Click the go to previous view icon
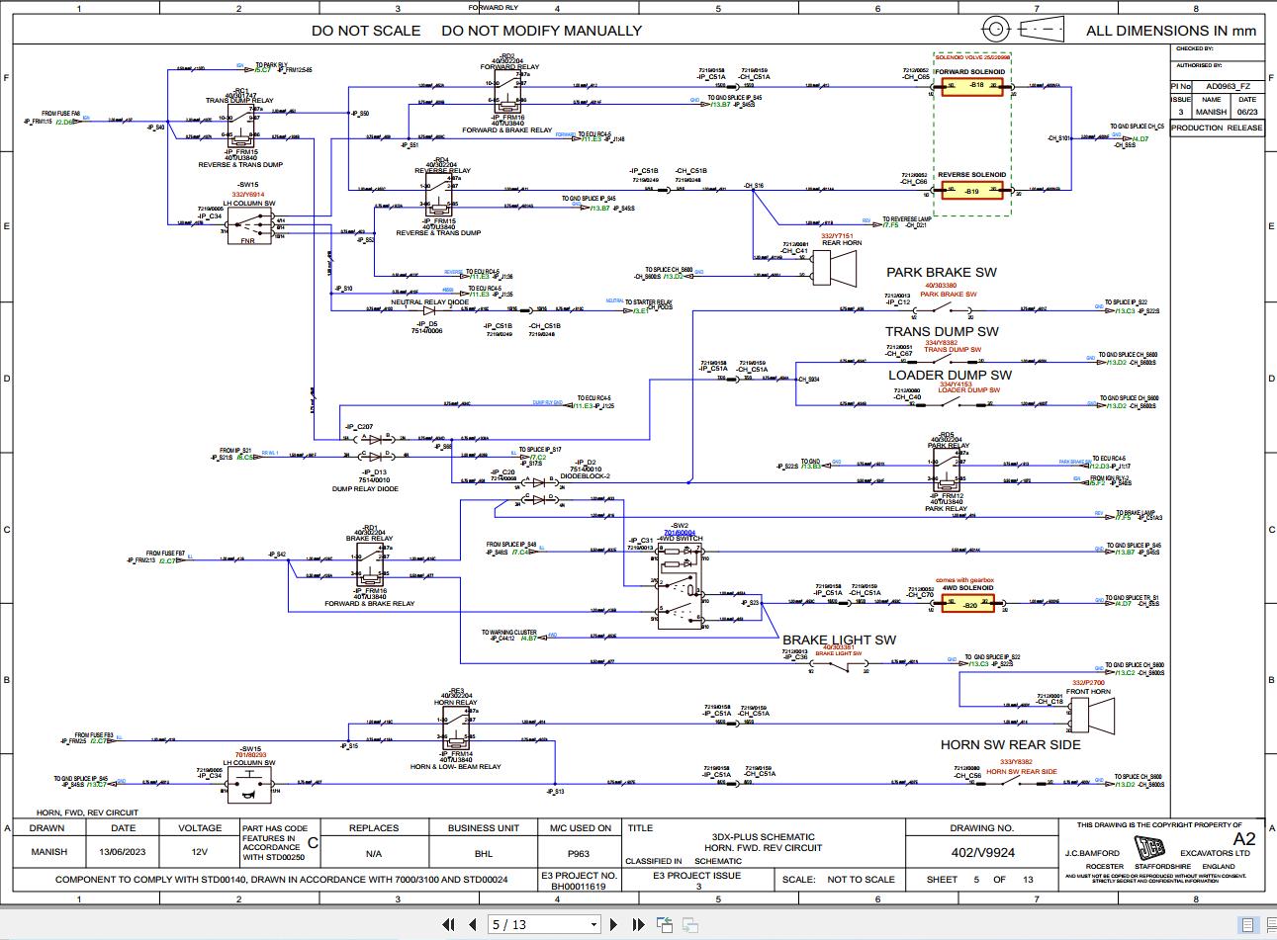Viewport: 1277px width, 940px height. click(664, 924)
